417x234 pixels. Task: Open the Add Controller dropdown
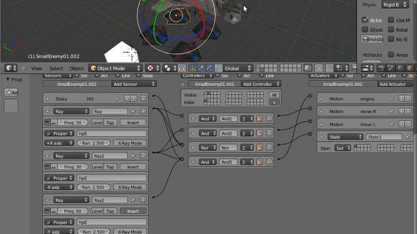point(261,84)
